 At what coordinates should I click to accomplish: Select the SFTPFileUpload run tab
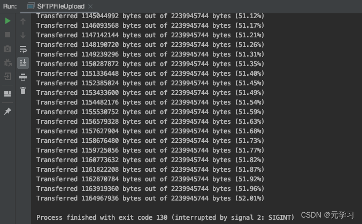pyautogui.click(x=59, y=6)
